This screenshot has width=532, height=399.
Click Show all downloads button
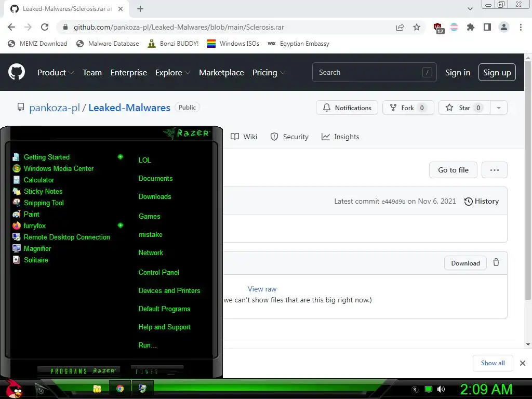[493, 363]
